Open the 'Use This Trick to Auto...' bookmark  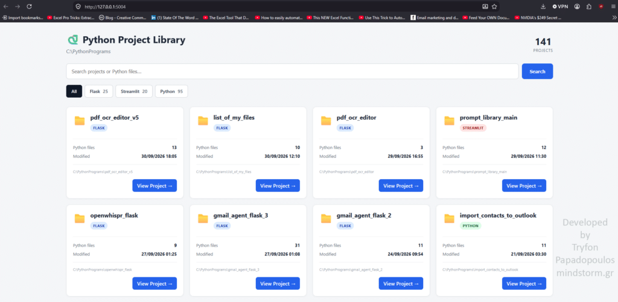[382, 17]
